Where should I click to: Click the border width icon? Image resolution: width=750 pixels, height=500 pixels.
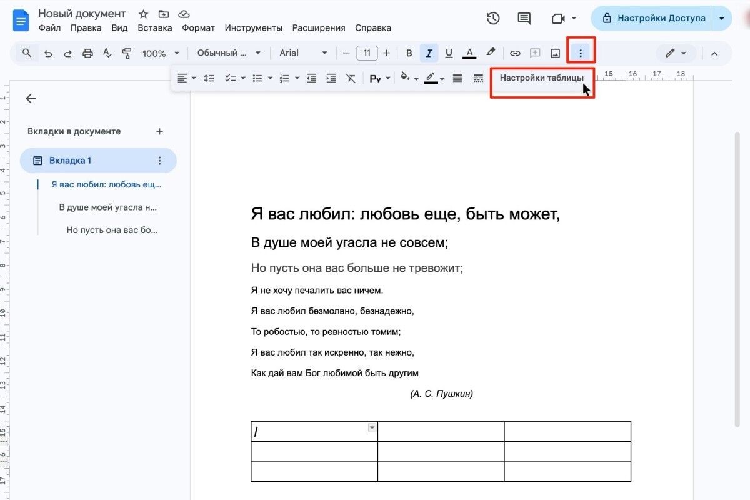457,78
